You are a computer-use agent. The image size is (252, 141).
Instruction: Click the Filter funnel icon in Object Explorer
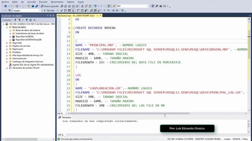pyautogui.click(x=27, y=20)
